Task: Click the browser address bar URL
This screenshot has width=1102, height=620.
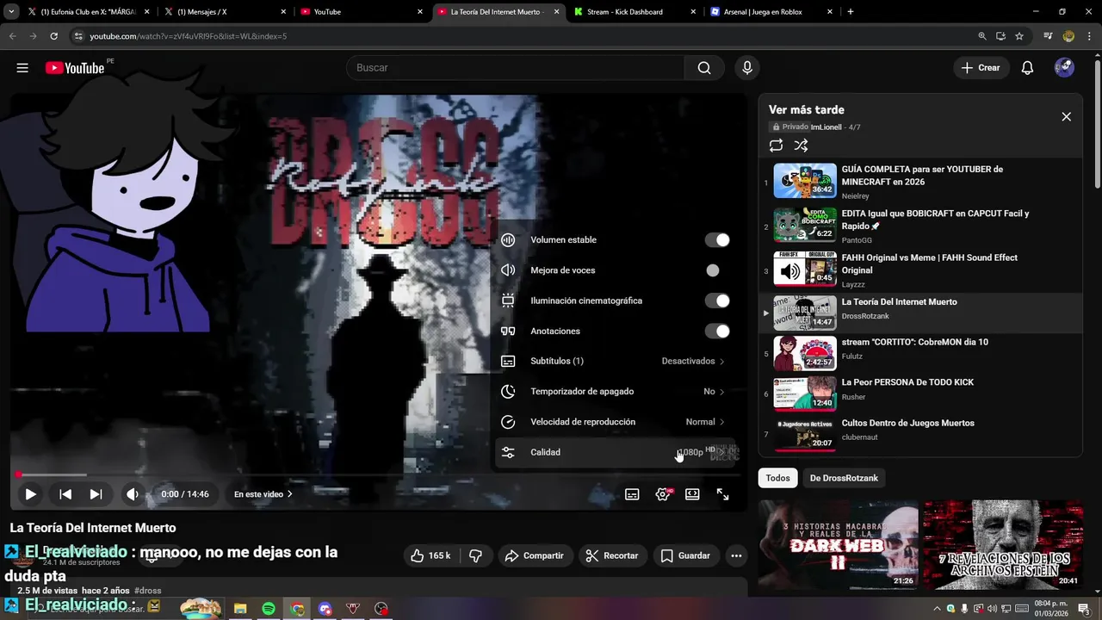Action: [188, 36]
